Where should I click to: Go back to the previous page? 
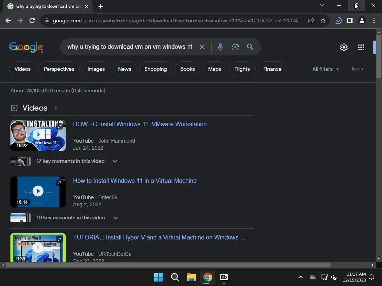pyautogui.click(x=8, y=21)
